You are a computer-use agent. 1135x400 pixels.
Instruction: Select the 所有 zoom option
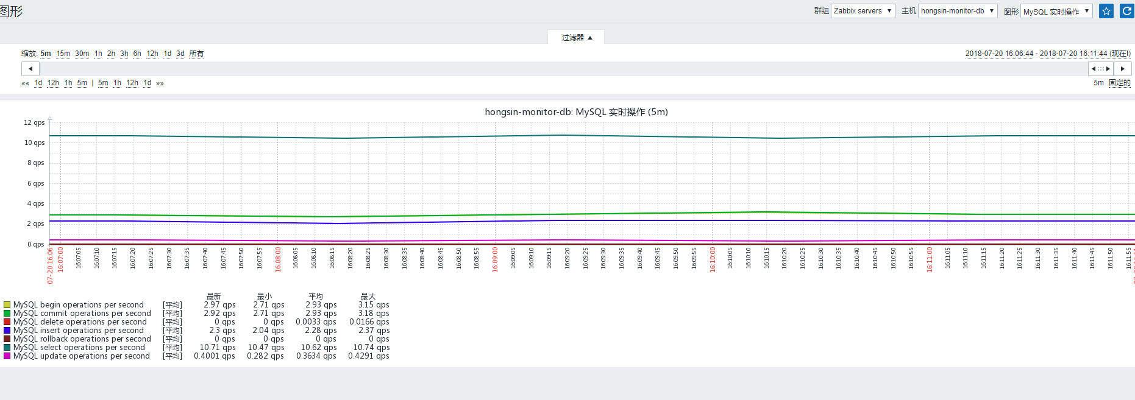point(196,54)
